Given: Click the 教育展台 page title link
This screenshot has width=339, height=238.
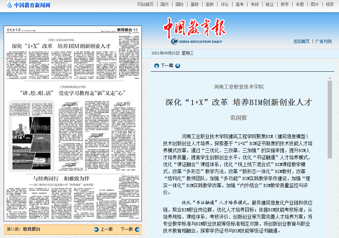Looking at the screenshot, I should click(31, 229).
